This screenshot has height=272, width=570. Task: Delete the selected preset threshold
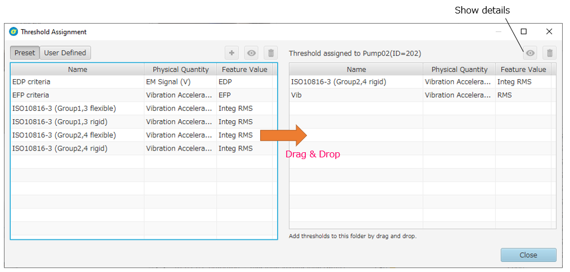click(x=271, y=53)
